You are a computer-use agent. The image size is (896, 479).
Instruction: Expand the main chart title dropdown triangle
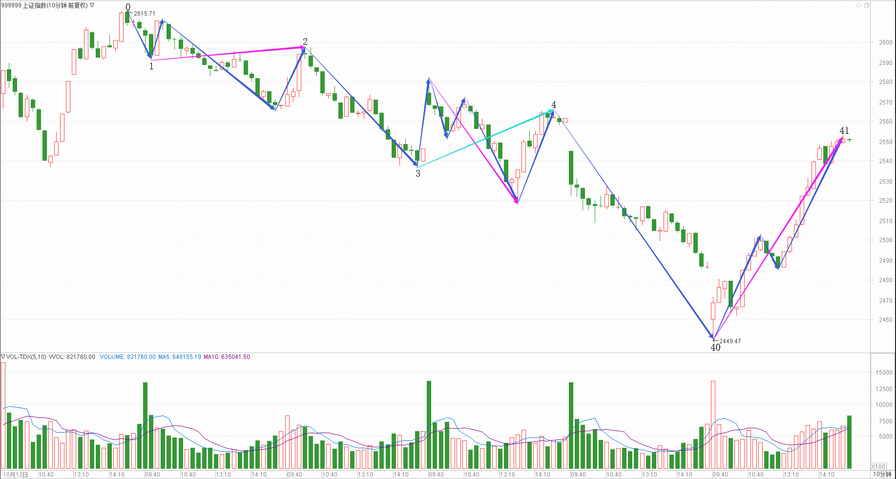(92, 5)
